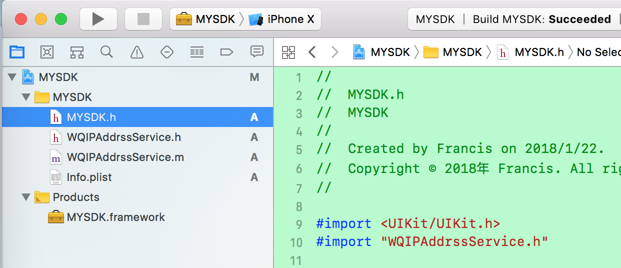Click the Build MYSDK: Succeeded status
Image resolution: width=621 pixels, height=268 pixels.
click(542, 19)
